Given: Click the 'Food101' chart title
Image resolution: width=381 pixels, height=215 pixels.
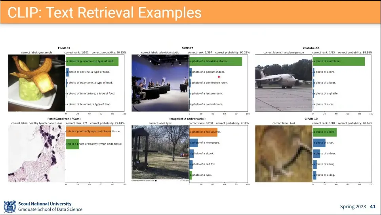Looking at the screenshot, I should click(x=64, y=48).
